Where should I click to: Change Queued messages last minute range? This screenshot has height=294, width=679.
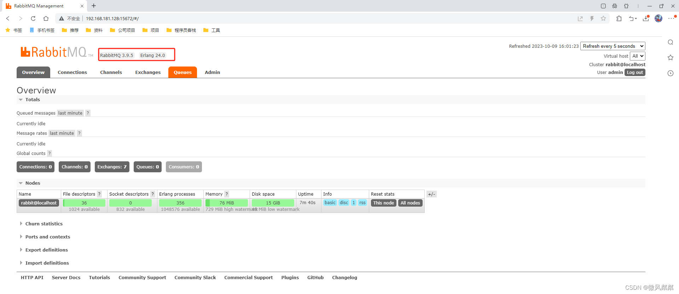[x=70, y=113]
